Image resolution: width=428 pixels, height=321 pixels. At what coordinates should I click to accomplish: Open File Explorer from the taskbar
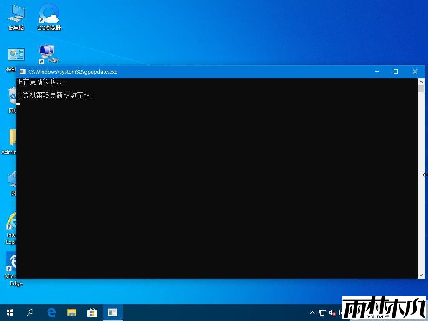click(x=72, y=313)
